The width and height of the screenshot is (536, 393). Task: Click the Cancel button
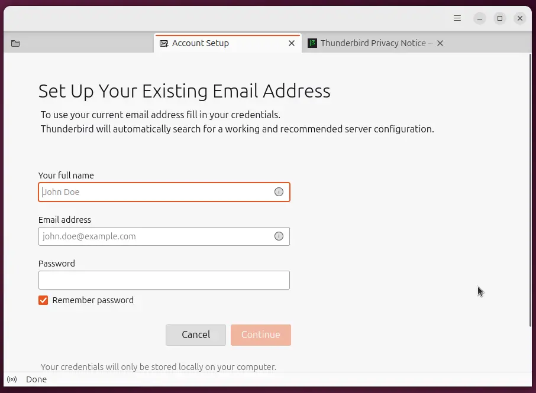coord(195,334)
